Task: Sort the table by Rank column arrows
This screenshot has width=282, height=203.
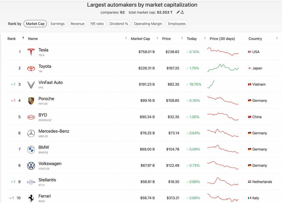Action: click(23, 38)
